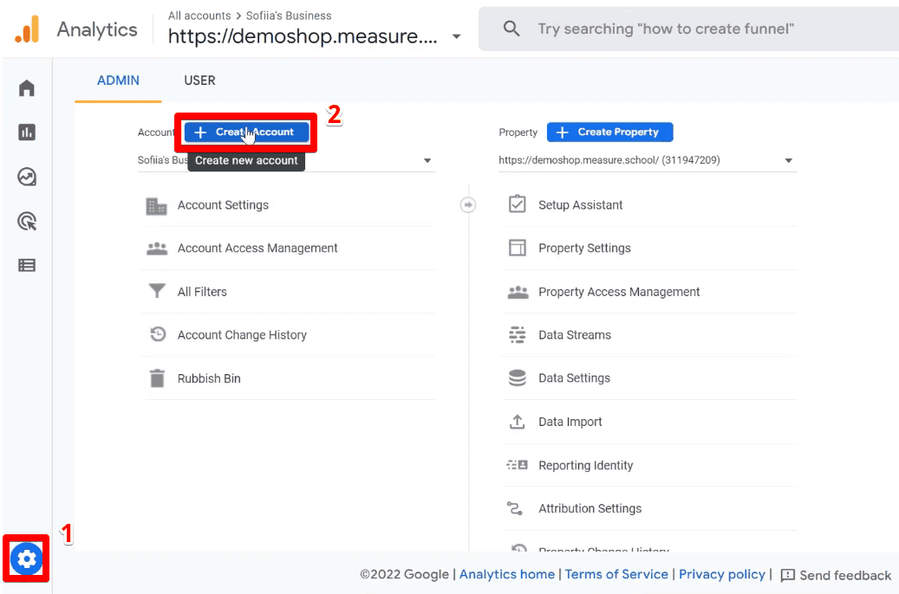Click the Data Streams icon
Viewport: 899px width, 594px height.
pos(517,334)
